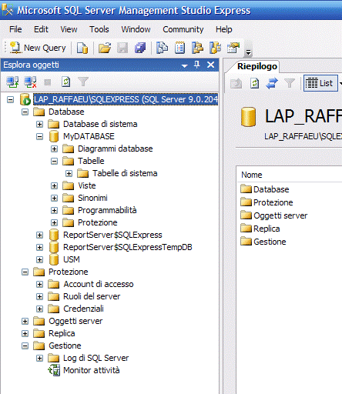Click filter funnel icon in Esplora oggetti

click(x=83, y=82)
